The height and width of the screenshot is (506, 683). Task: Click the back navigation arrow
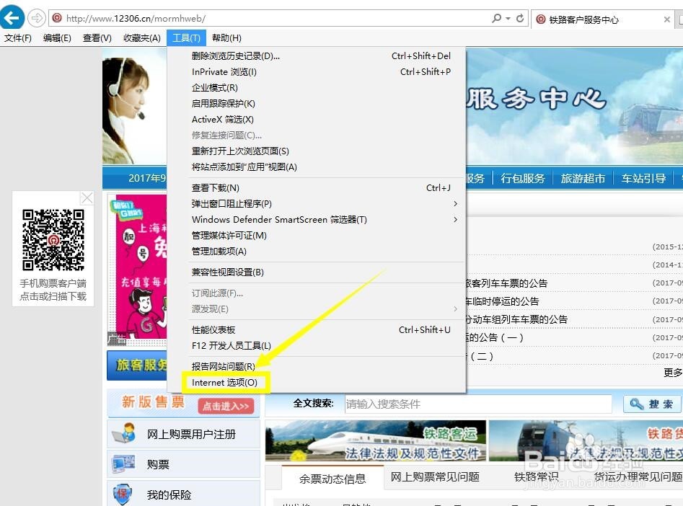click(x=12, y=17)
